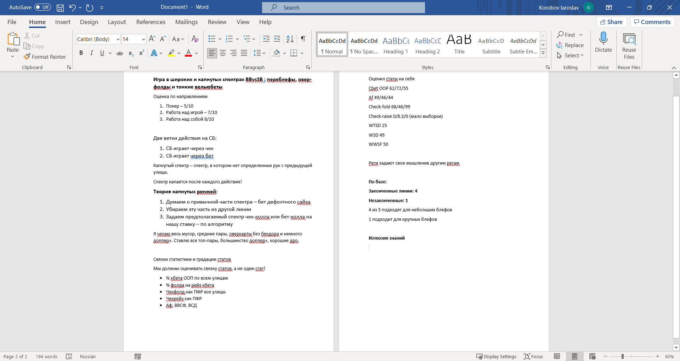Image resolution: width=680 pixels, height=361 pixels.
Task: Expand the Change Case dropdown
Action: (178, 39)
